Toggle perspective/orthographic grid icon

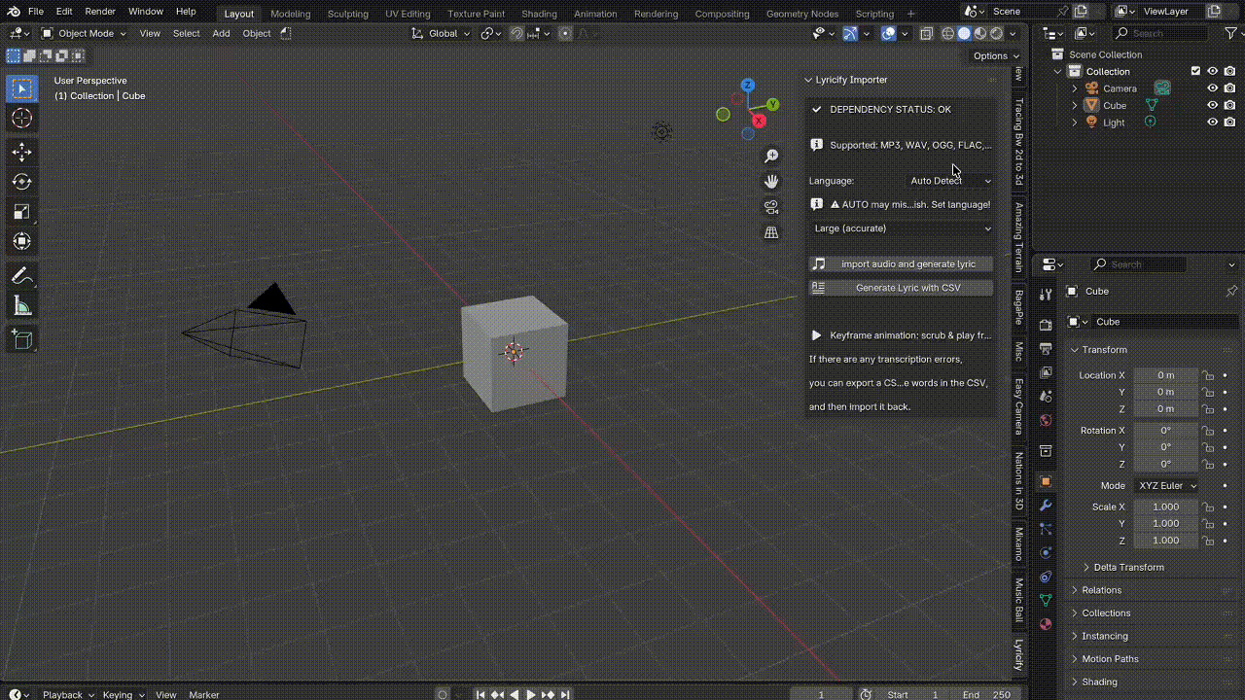click(x=771, y=232)
